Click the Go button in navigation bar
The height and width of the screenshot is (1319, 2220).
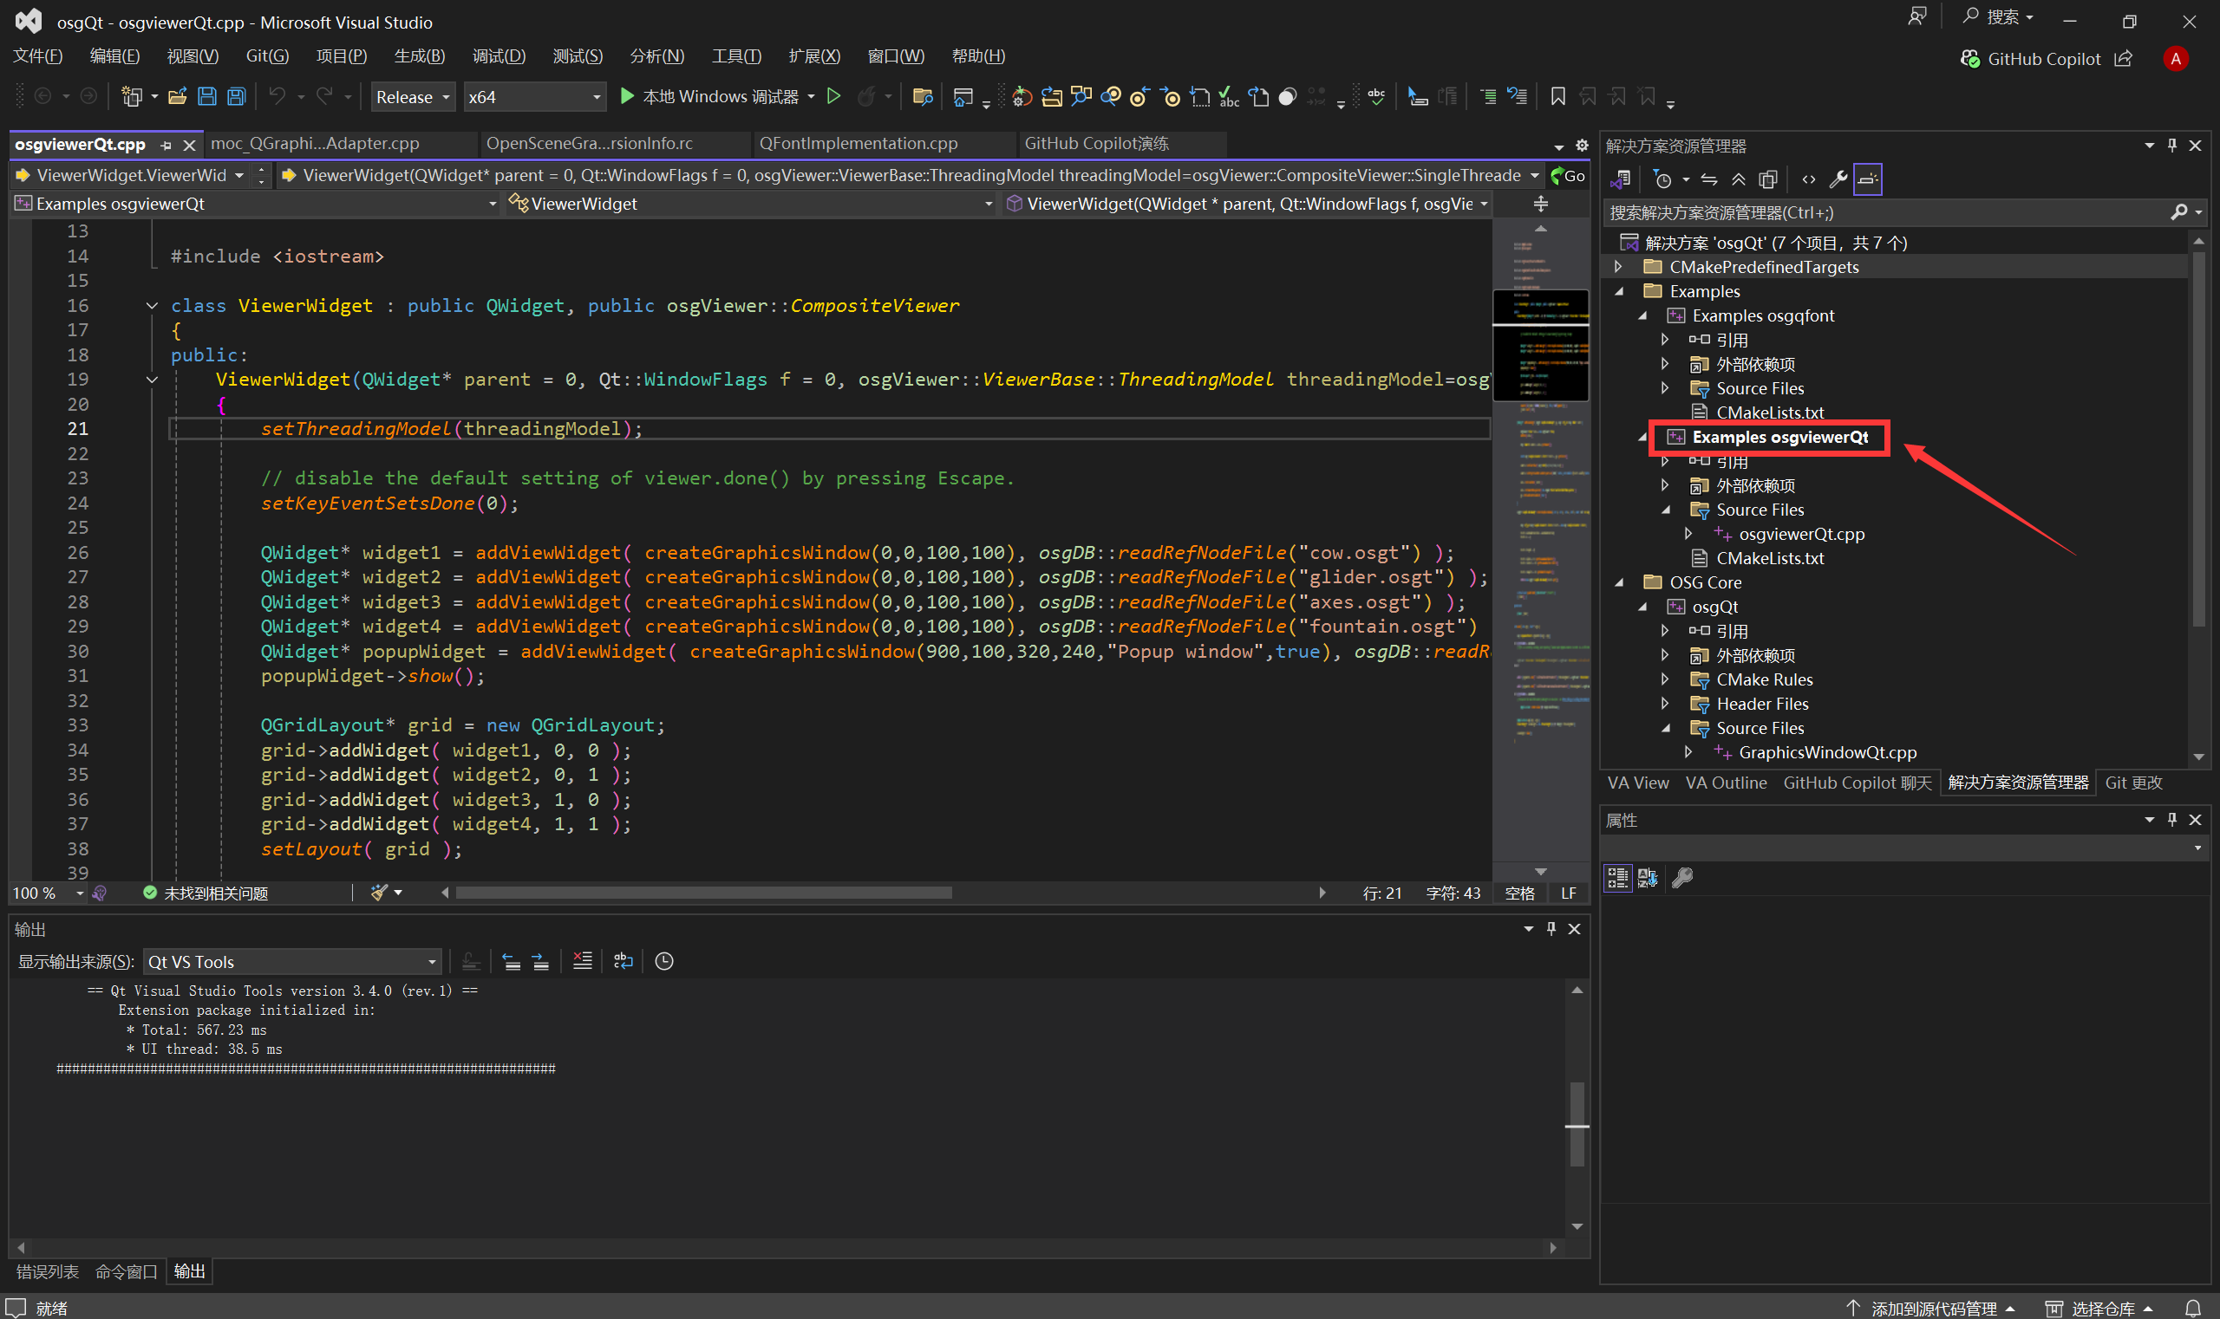(1567, 176)
